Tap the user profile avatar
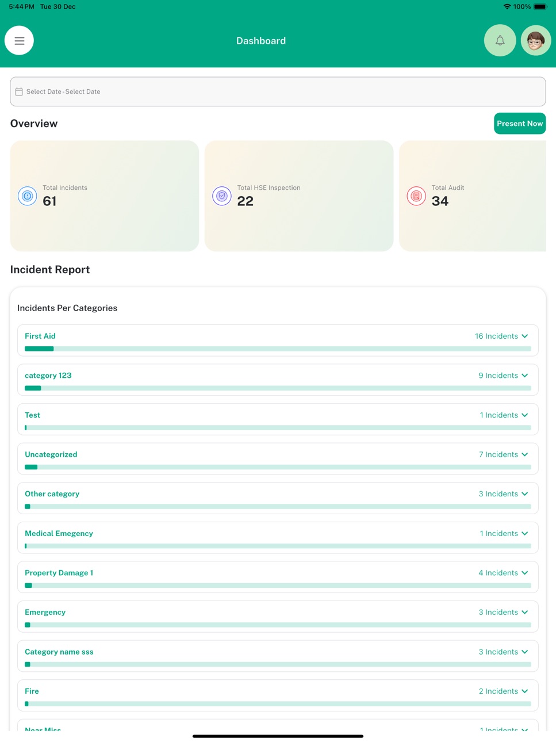Image resolution: width=556 pixels, height=742 pixels. click(x=535, y=41)
